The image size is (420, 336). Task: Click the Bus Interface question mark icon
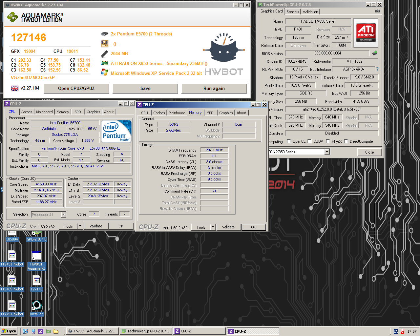click(x=377, y=69)
